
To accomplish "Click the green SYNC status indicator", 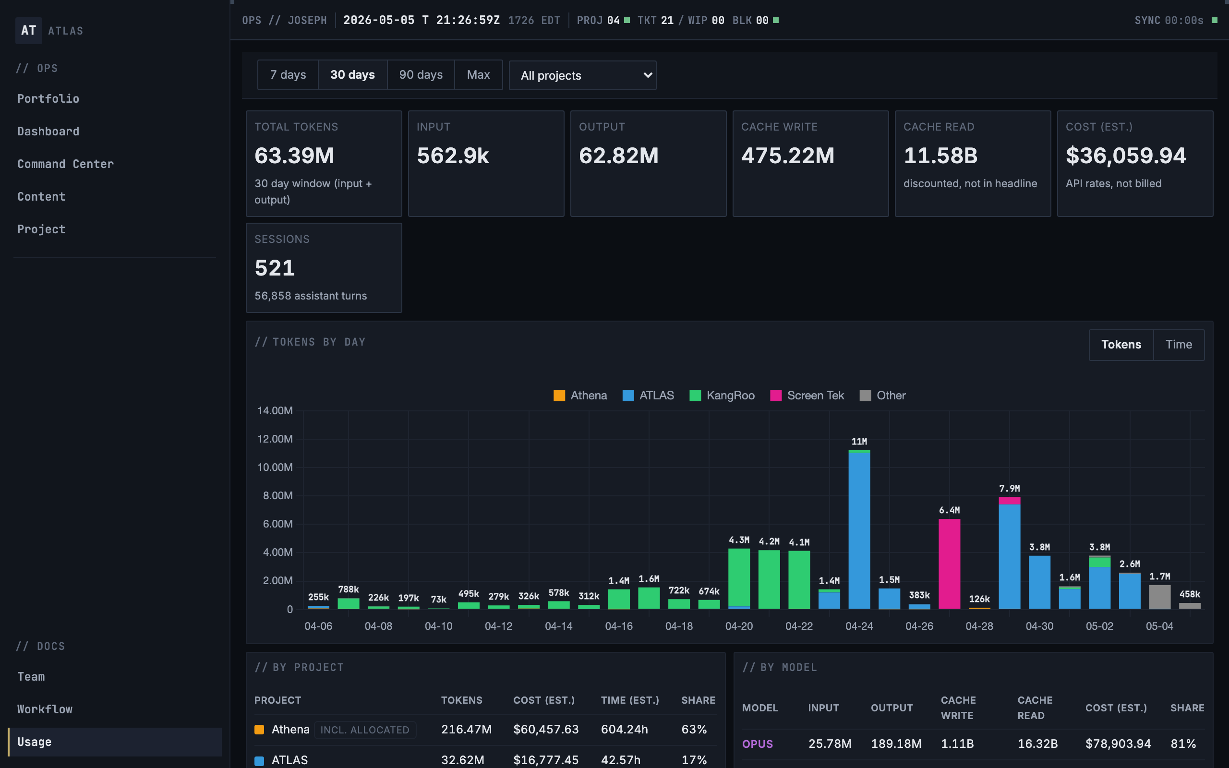I will (x=1214, y=20).
